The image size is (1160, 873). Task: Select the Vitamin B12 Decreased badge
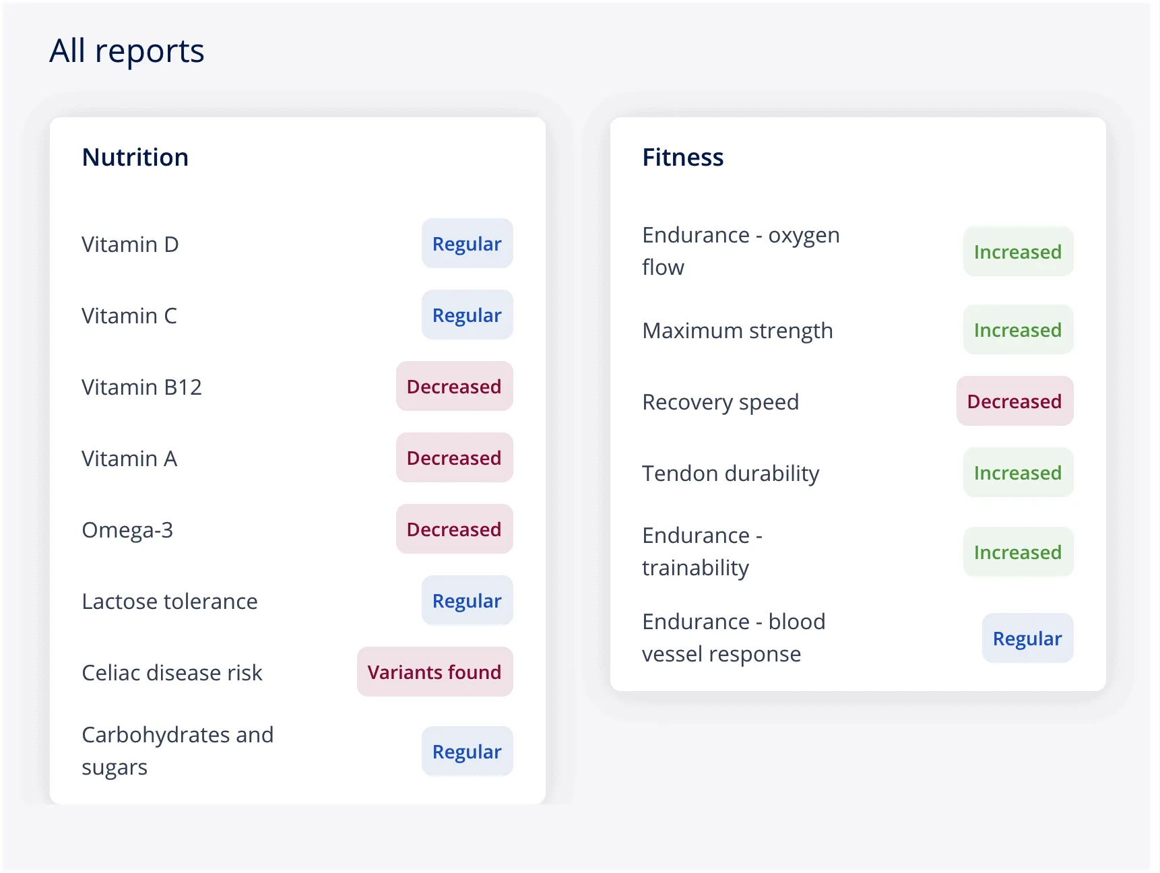(454, 386)
